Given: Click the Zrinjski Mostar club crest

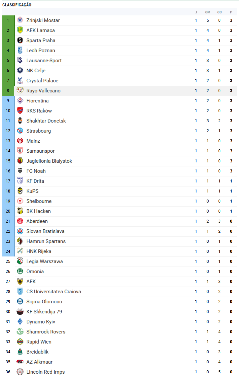Looking at the screenshot, I should [x=20, y=20].
